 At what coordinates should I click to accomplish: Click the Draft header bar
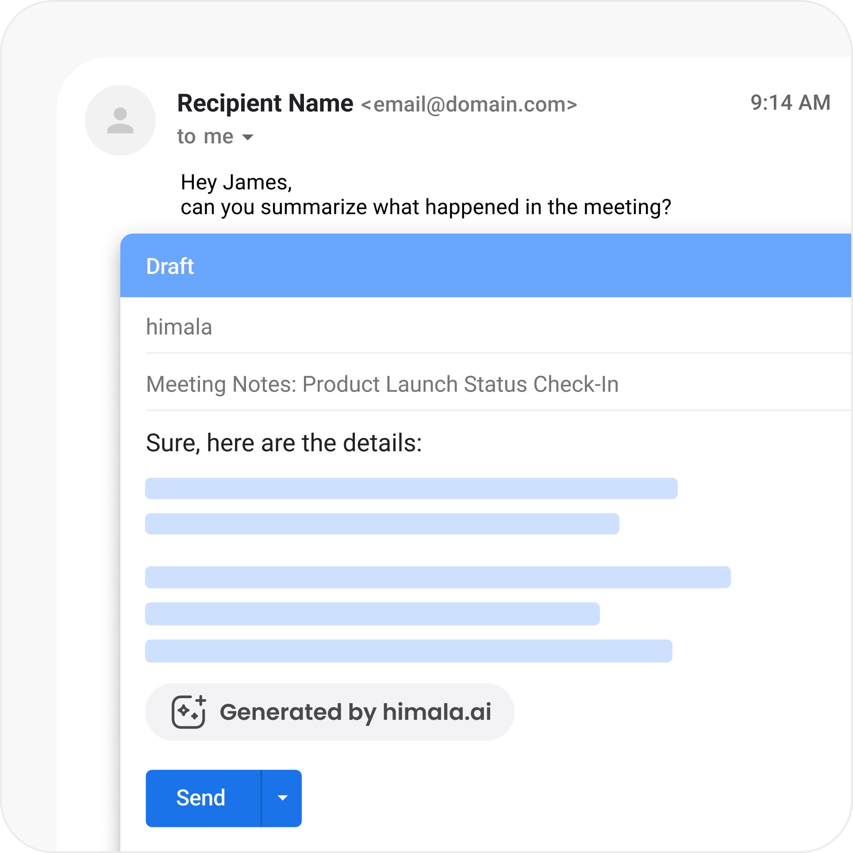(x=485, y=266)
